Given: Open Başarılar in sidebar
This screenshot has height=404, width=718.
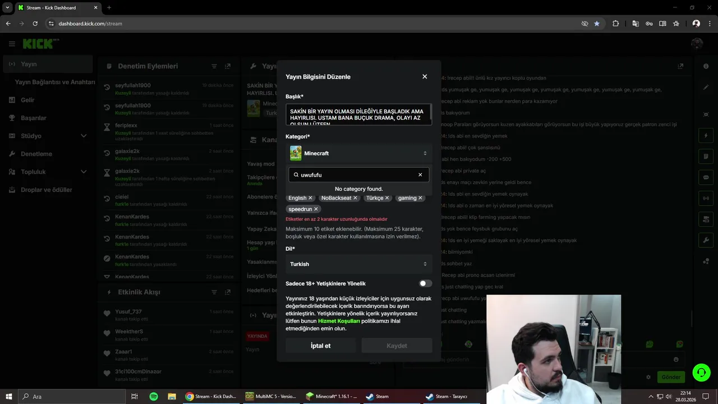Looking at the screenshot, I should pyautogui.click(x=48, y=118).
